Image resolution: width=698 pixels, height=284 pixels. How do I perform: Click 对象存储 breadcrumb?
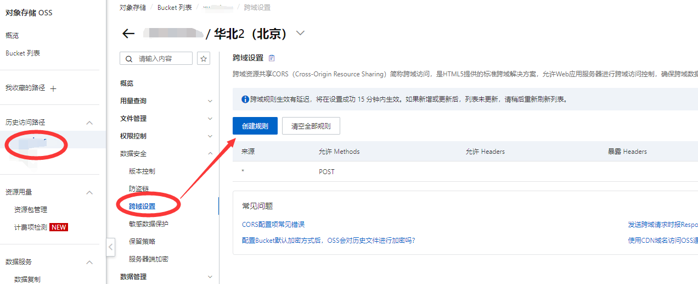click(133, 8)
